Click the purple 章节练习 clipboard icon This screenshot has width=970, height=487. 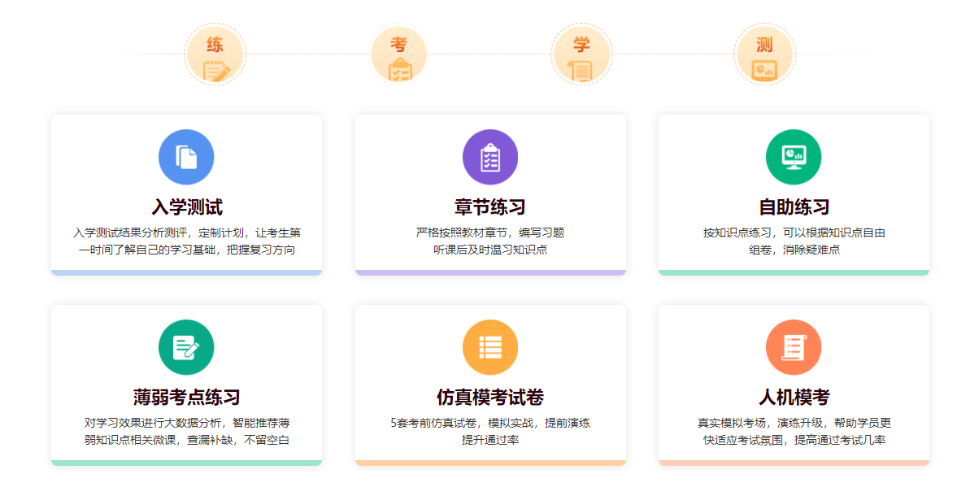coord(489,157)
